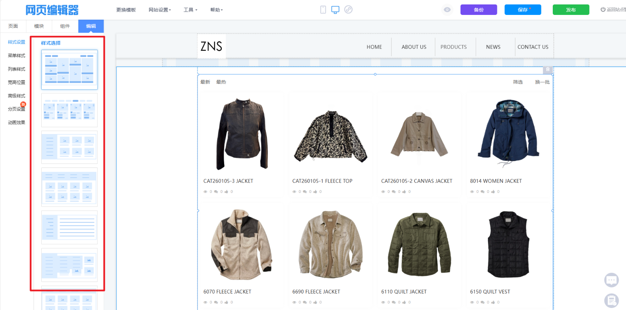
Task: Click ABOUT US in the site navigation
Action: click(414, 47)
